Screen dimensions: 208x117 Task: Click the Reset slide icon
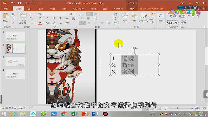[31, 18]
